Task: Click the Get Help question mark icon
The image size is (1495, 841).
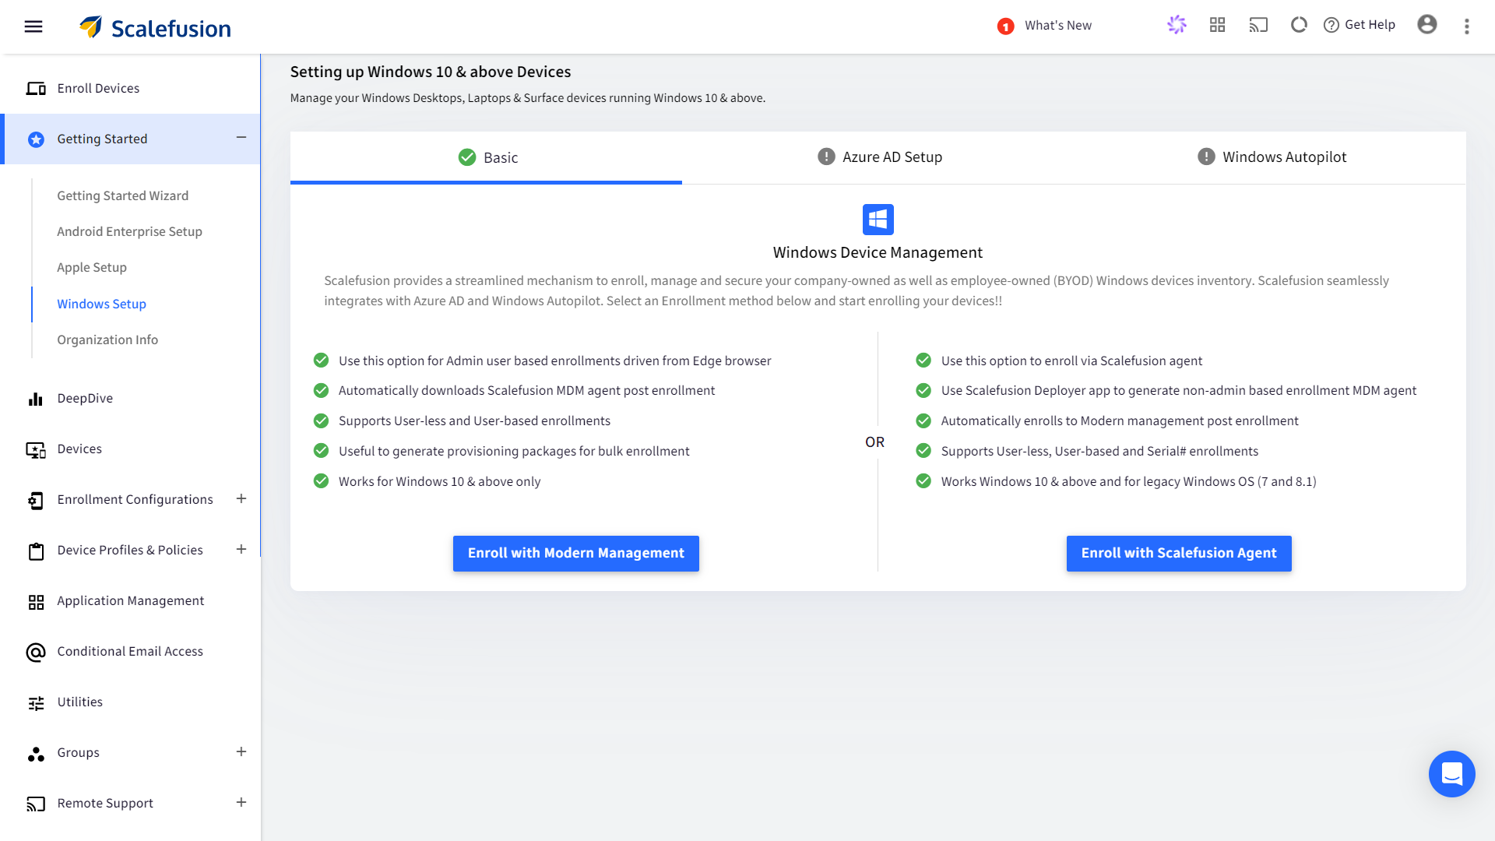Action: [x=1331, y=25]
